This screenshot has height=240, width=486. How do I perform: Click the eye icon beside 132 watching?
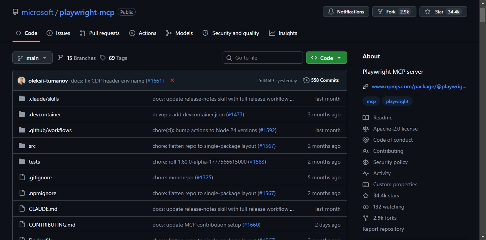366,207
